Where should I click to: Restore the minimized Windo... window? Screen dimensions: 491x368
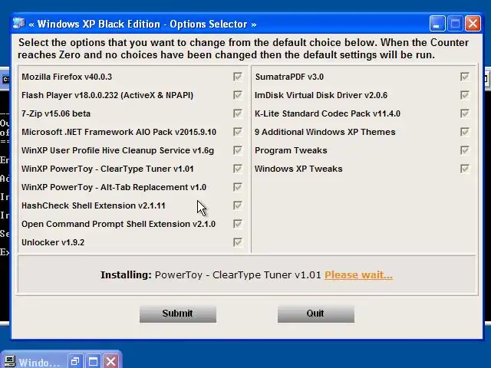click(75, 362)
